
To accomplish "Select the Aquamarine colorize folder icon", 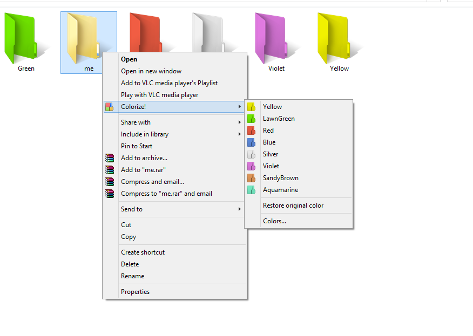I will point(252,189).
